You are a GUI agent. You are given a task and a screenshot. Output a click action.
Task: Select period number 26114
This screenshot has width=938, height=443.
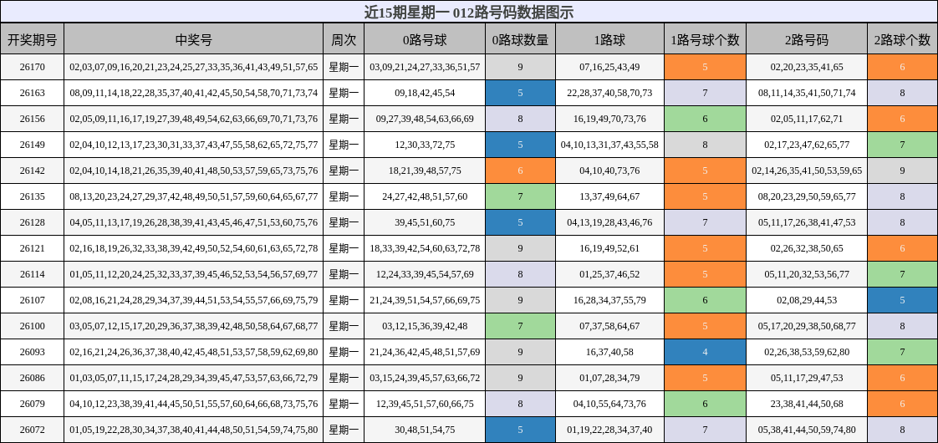coord(33,274)
